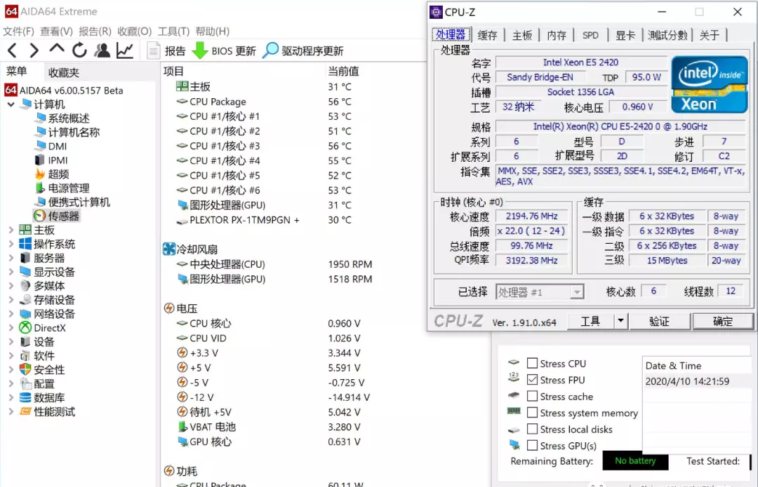This screenshot has width=758, height=487.
Task: Click the 软件 software icon
Action: (x=25, y=356)
